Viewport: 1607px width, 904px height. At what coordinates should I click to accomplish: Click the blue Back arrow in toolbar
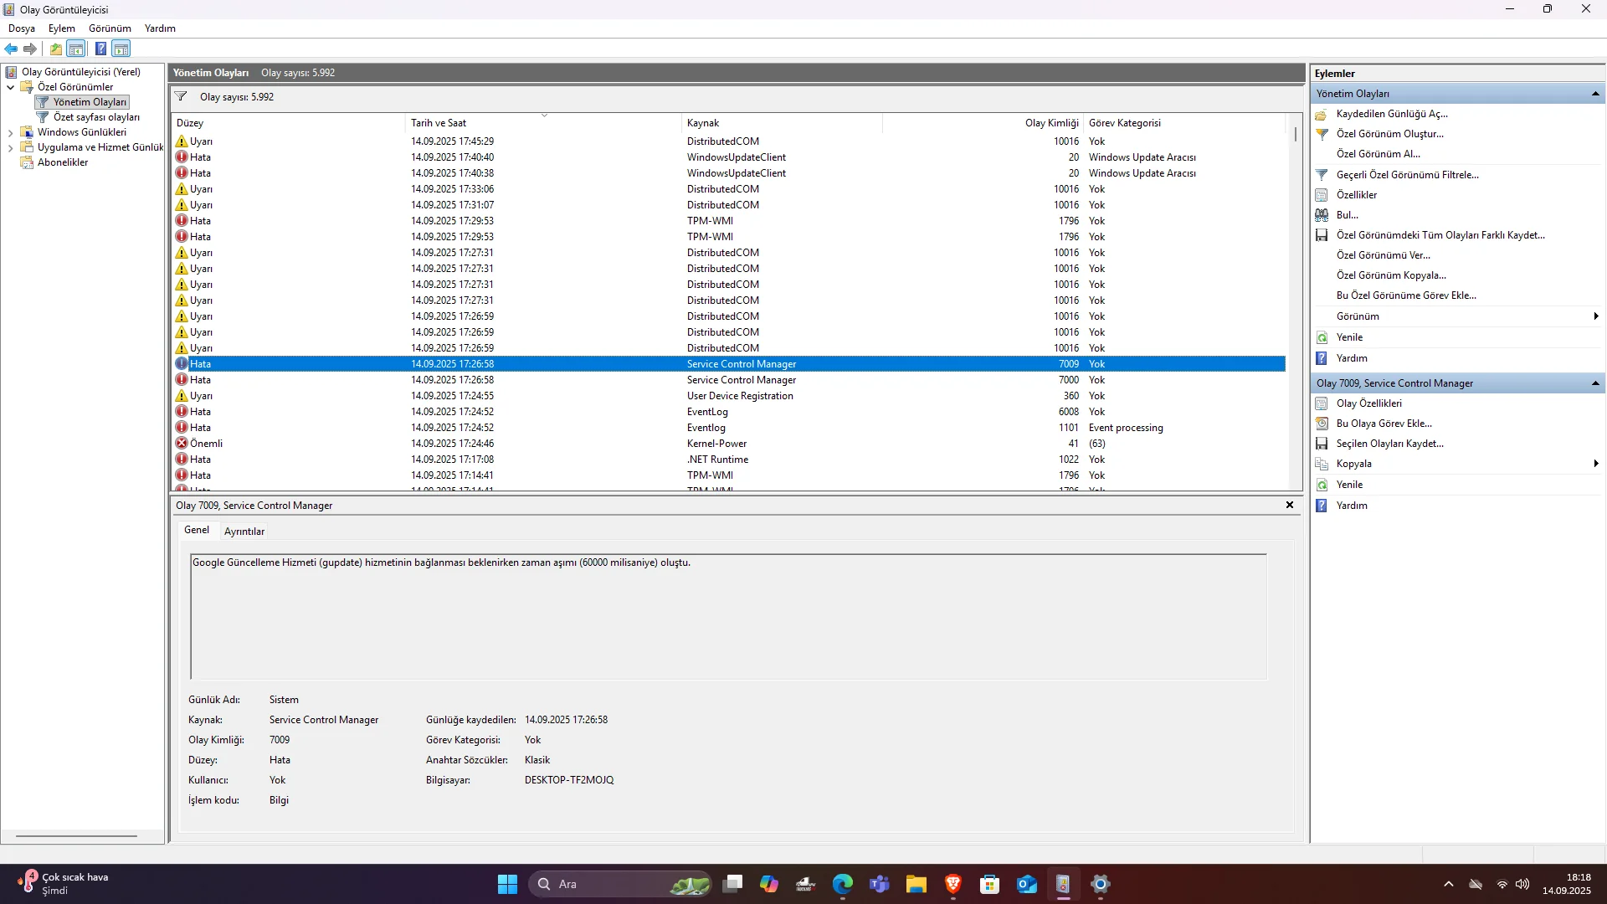(x=11, y=49)
